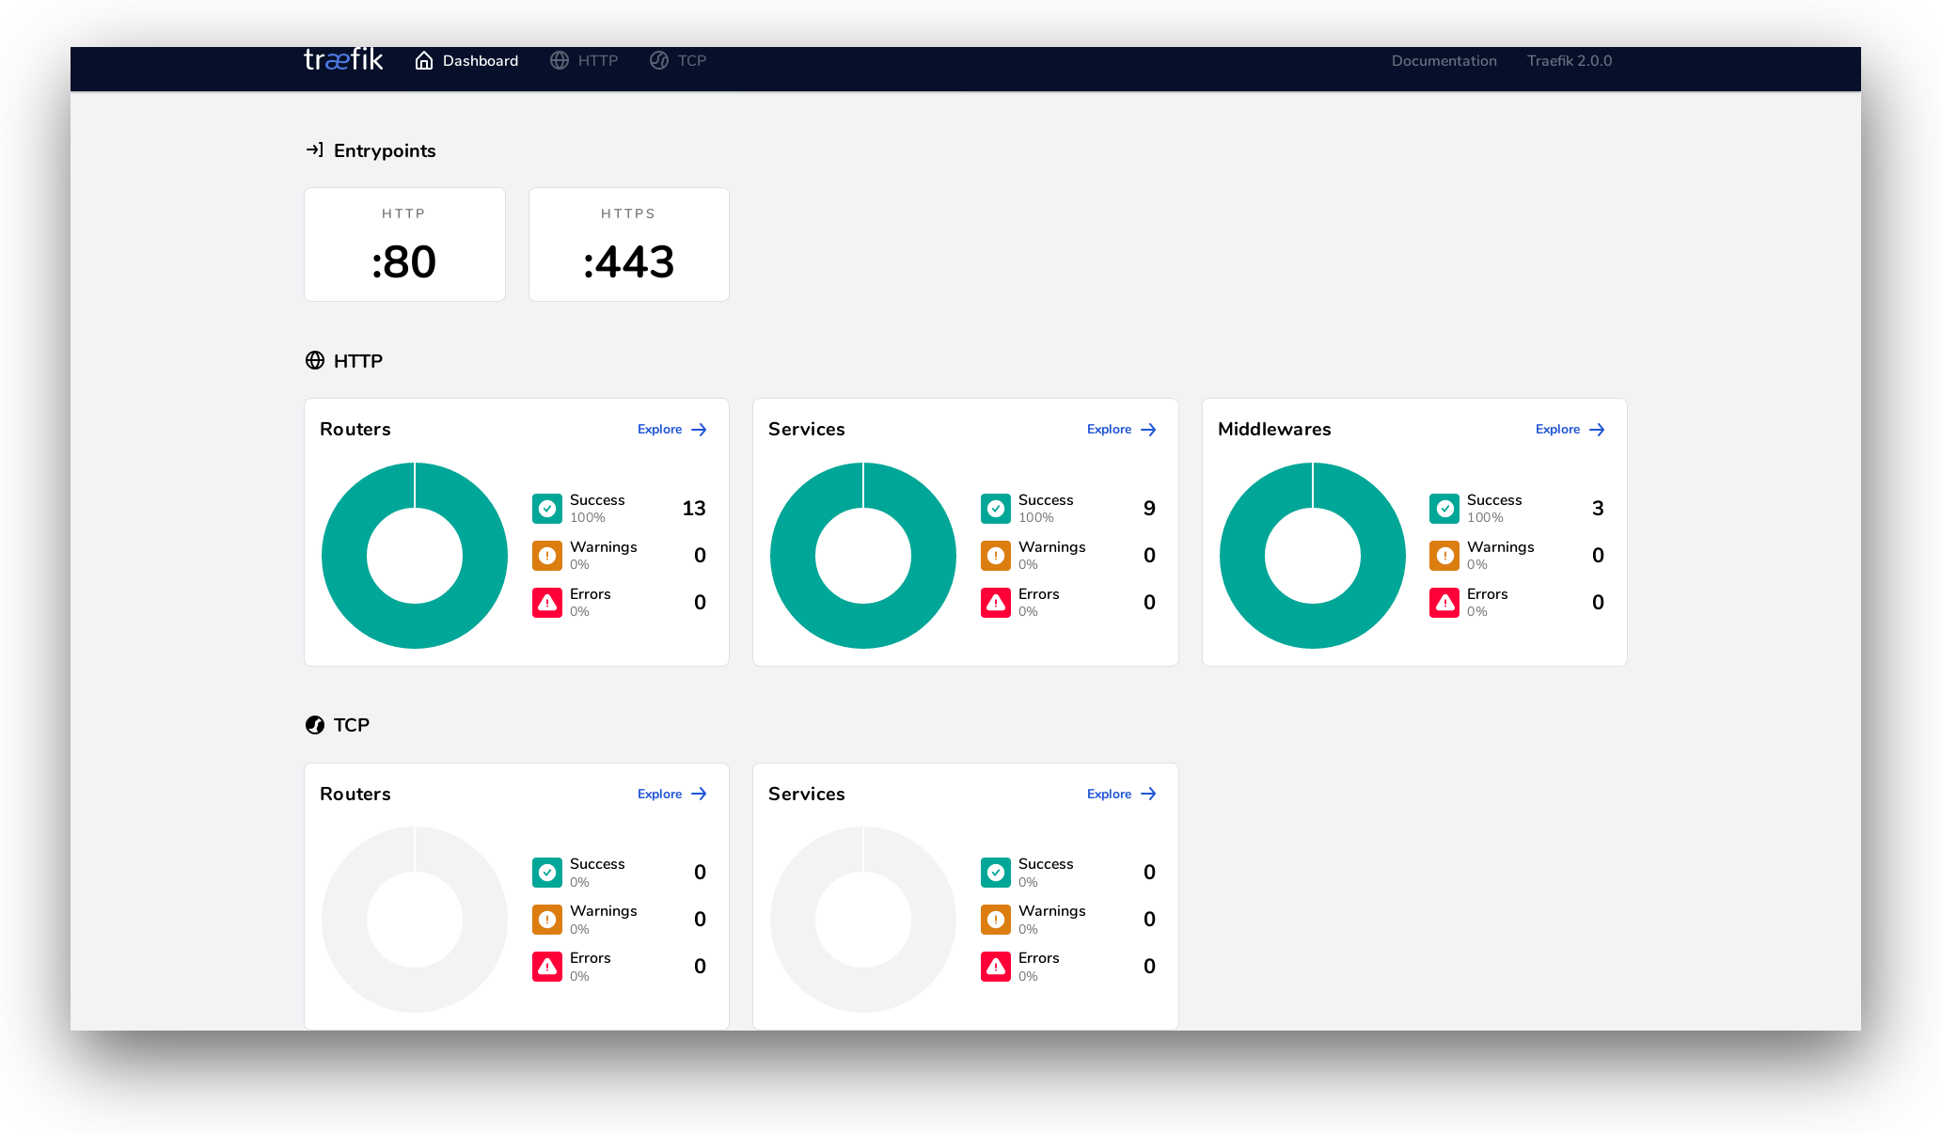The width and height of the screenshot is (1941, 1134).
Task: Select the HTTPS :443 entrypoint card
Action: pyautogui.click(x=629, y=244)
